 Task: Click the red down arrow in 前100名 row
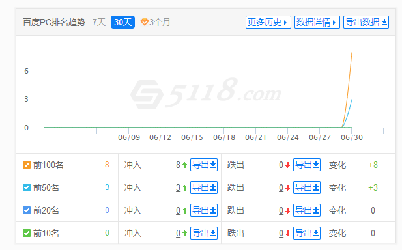click(287, 165)
